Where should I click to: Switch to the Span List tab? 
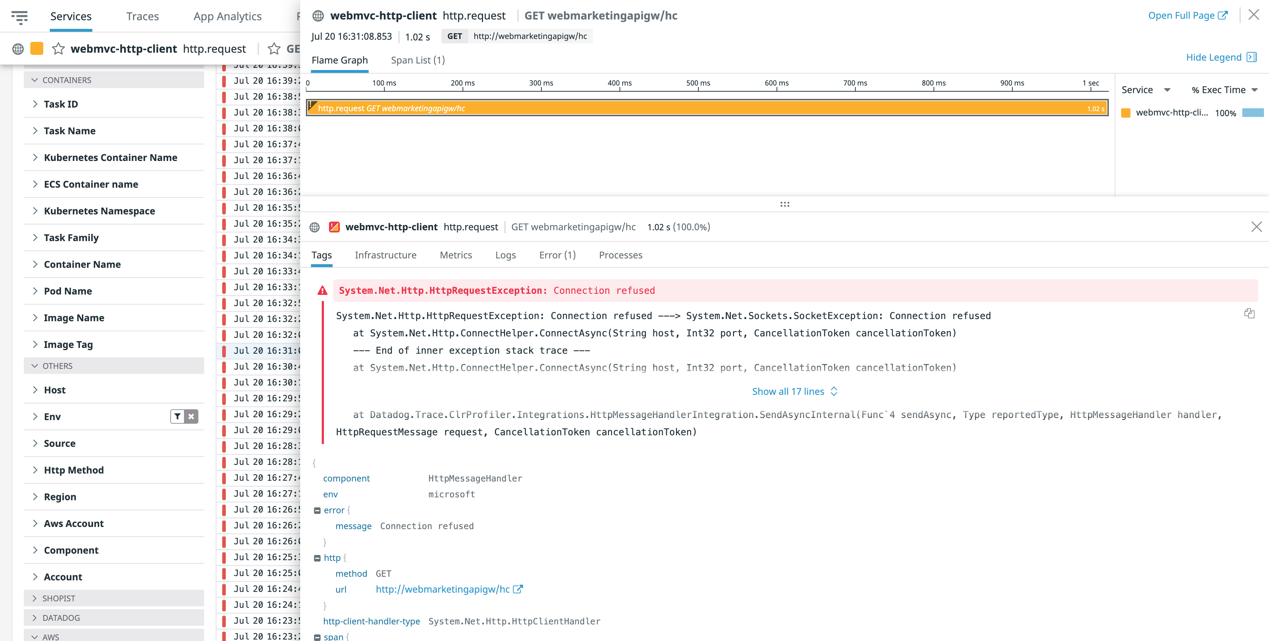418,60
